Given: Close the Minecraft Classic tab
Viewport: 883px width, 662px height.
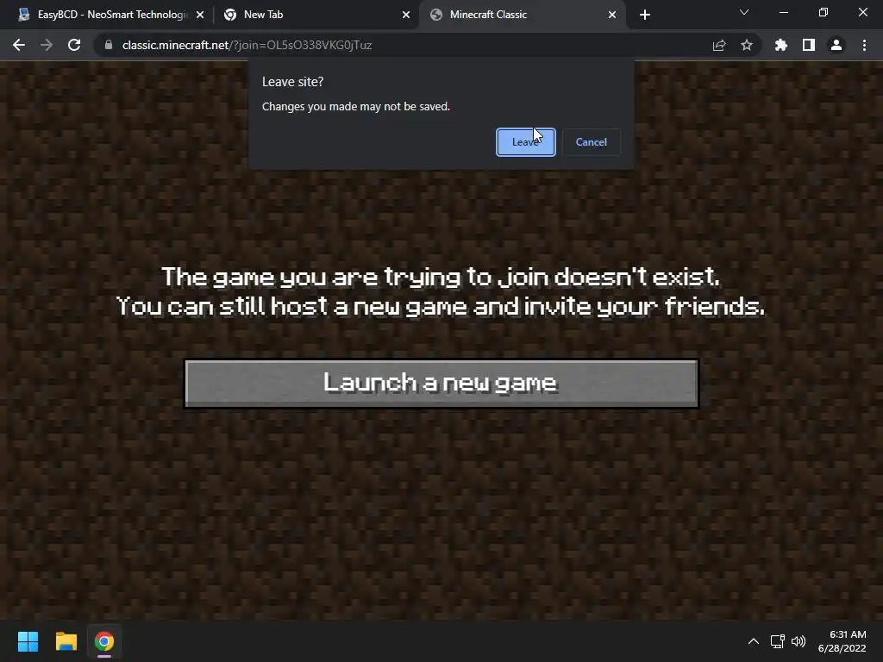Looking at the screenshot, I should pyautogui.click(x=612, y=15).
